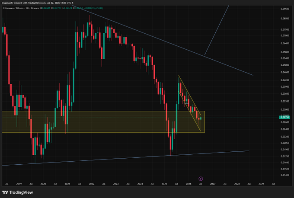Click the purple lightning event icon
This screenshot has width=294, height=198.
[201, 179]
